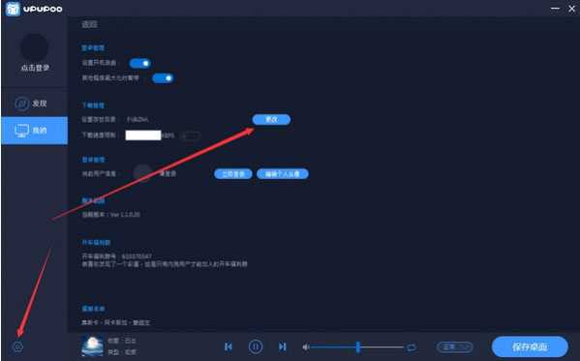
Task: Click the upupoo logo icon
Action: 13,9
